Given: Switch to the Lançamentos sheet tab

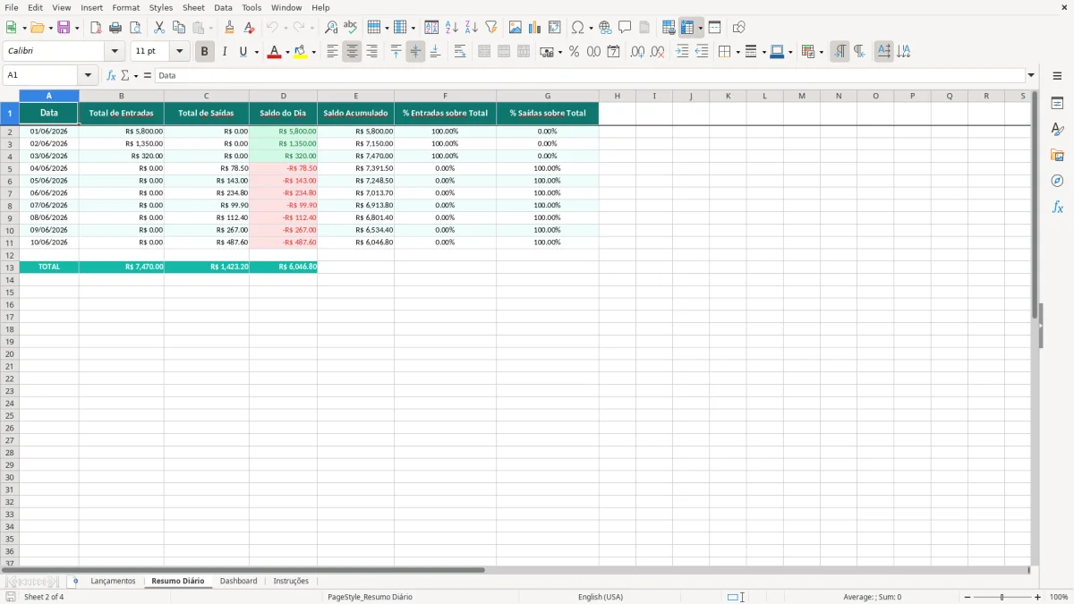Looking at the screenshot, I should [x=113, y=582].
